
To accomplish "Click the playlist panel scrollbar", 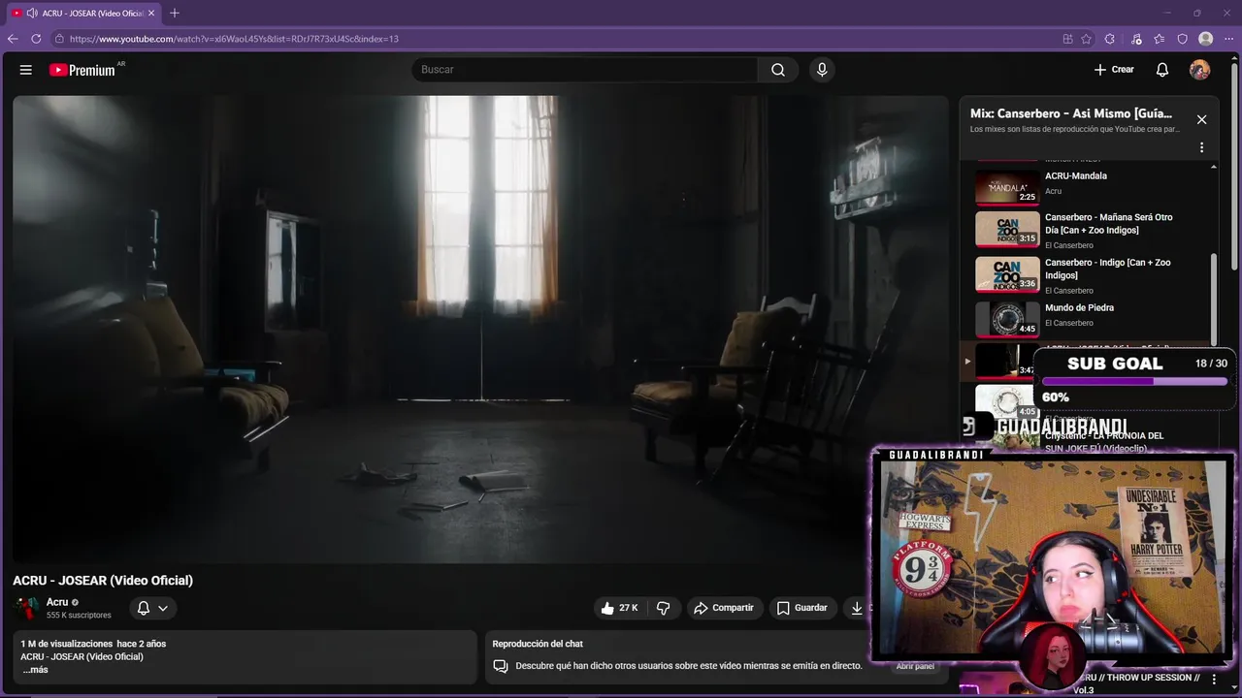I will pos(1214,301).
